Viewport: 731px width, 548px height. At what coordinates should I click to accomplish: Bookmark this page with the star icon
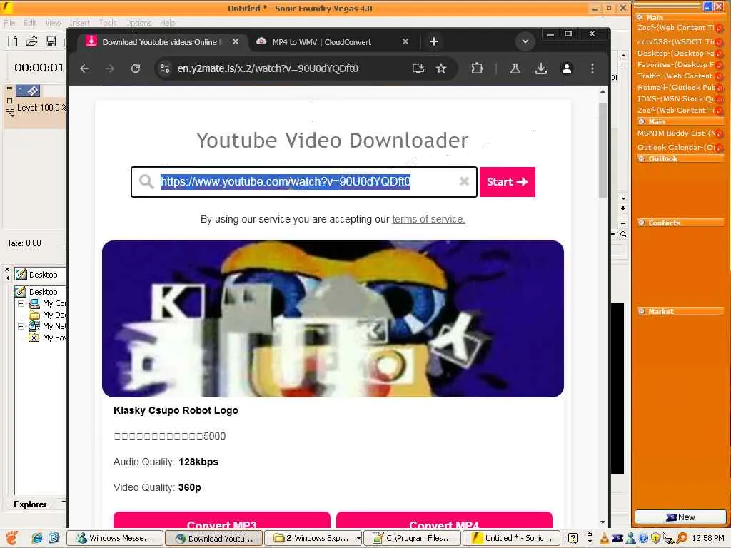pos(441,68)
